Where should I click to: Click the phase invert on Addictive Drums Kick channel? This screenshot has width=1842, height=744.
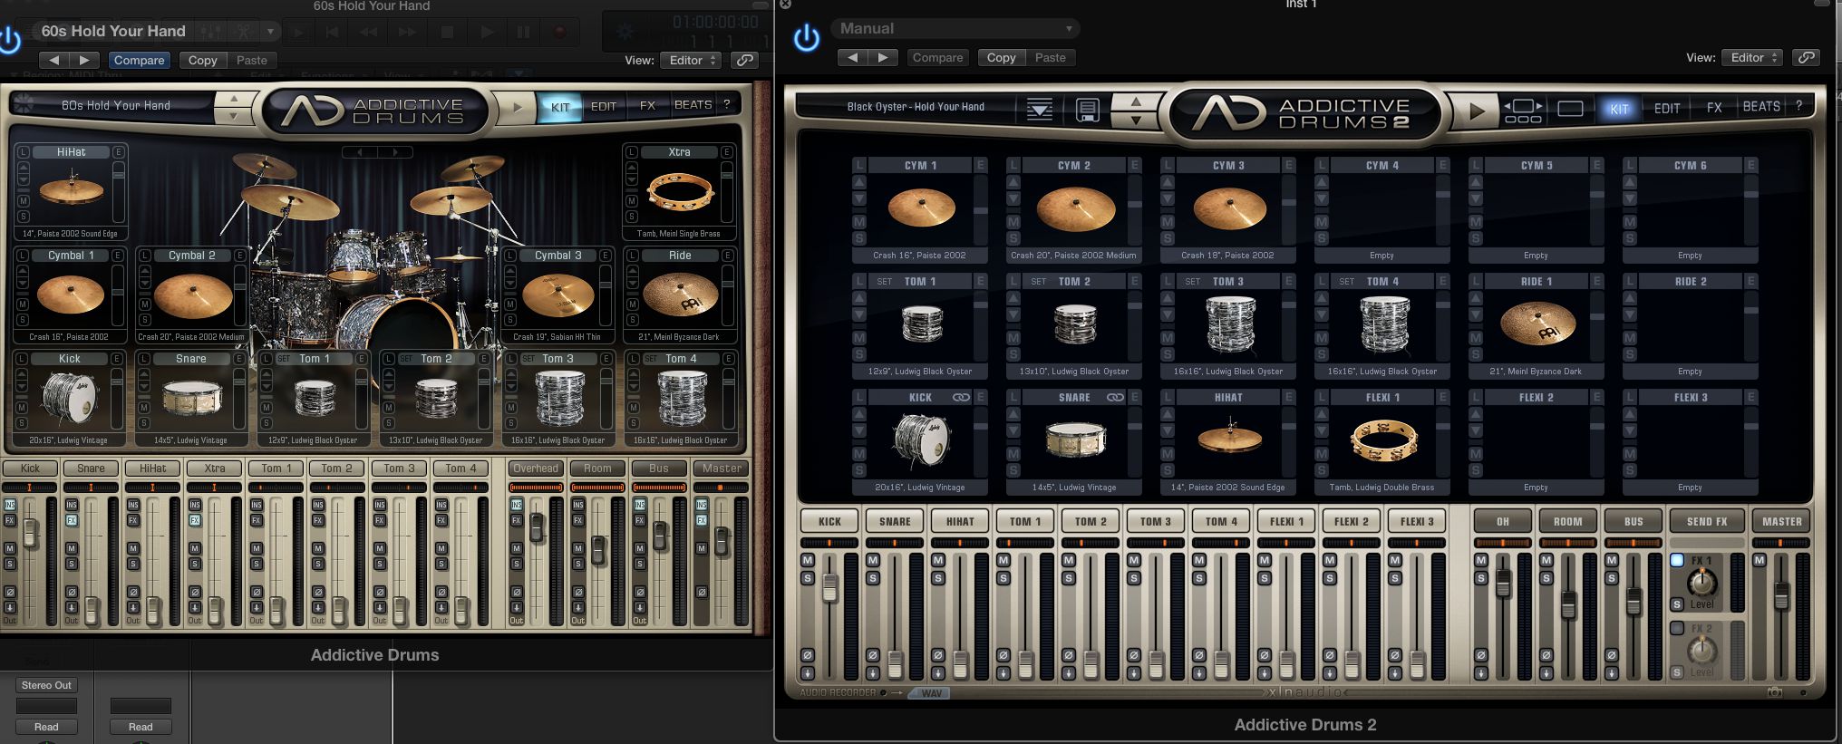pos(10,592)
